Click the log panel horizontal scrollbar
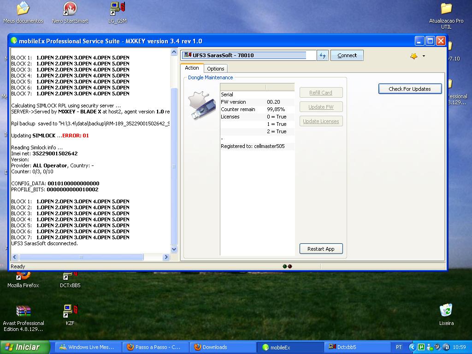 pyautogui.click(x=81, y=257)
